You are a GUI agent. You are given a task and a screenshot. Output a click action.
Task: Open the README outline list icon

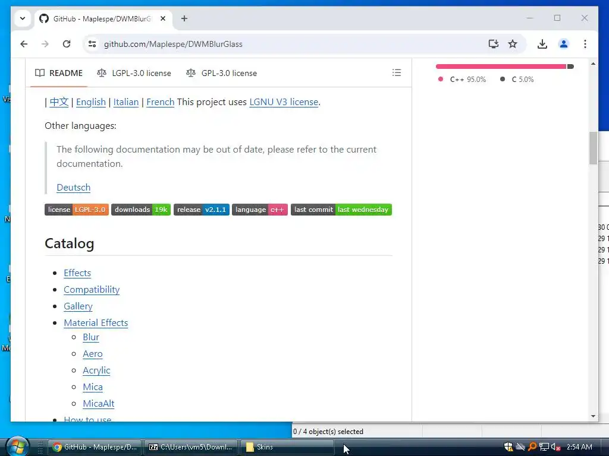(397, 72)
